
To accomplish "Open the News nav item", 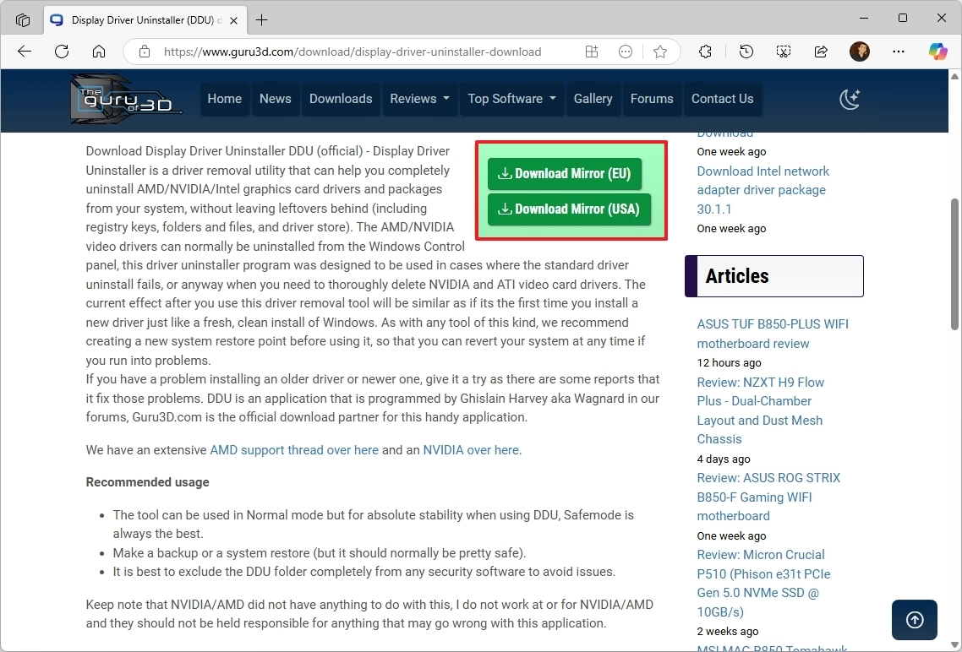I will [276, 99].
